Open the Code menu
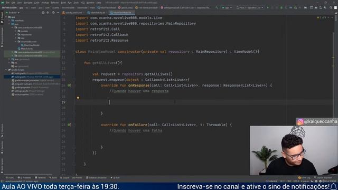This screenshot has height=190, width=338. pos(37,3)
